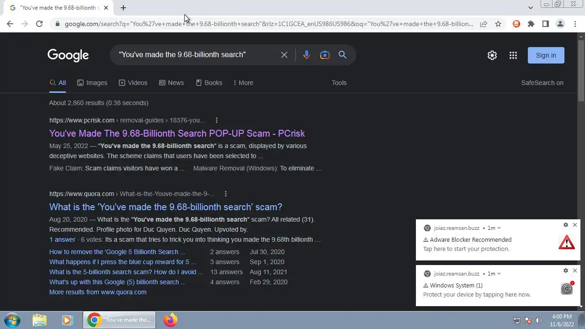585x329 pixels.
Task: Open Chrome three-dot menu
Action: point(575,24)
